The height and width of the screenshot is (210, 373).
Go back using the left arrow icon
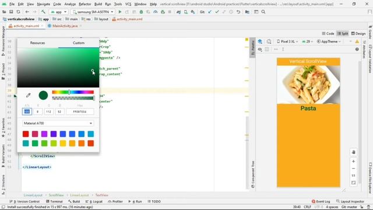pyautogui.click(x=27, y=12)
